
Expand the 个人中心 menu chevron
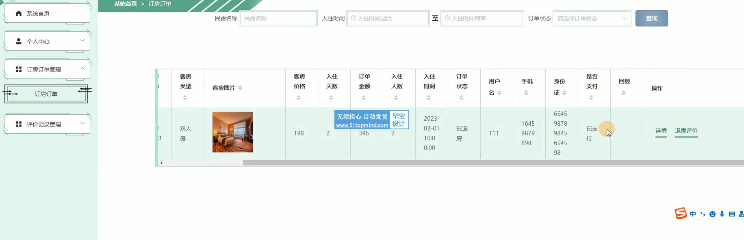(82, 41)
